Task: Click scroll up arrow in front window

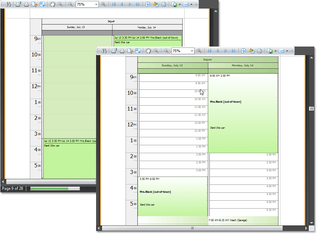Action: 311,58
